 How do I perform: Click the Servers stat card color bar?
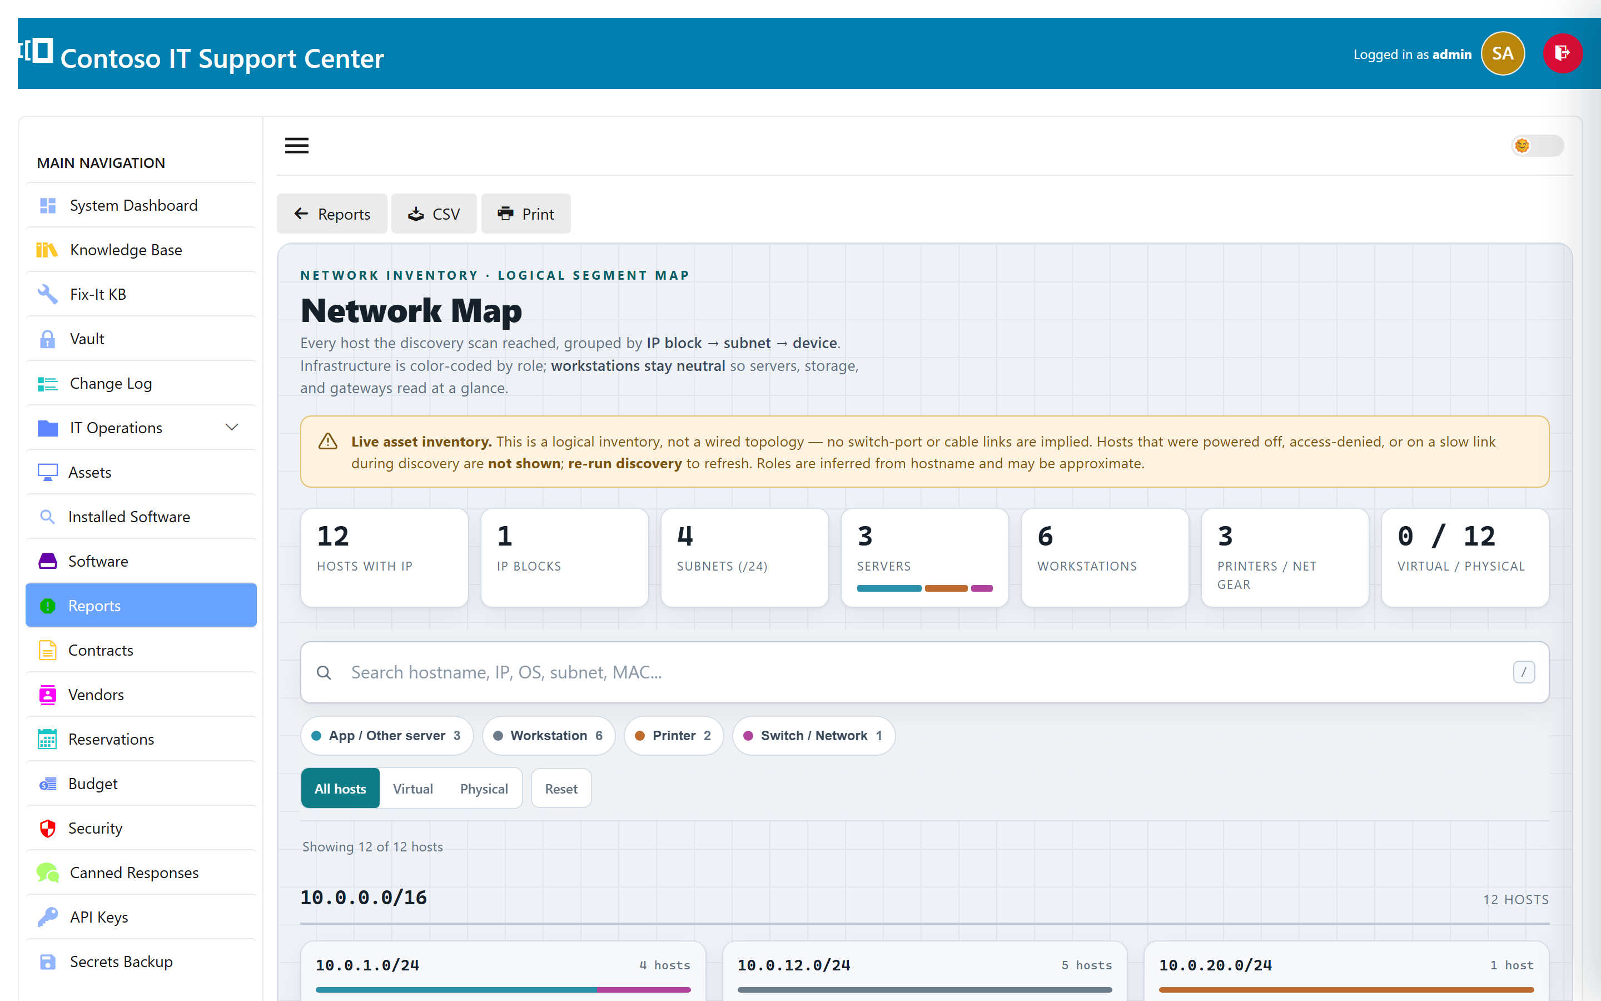[x=924, y=588]
